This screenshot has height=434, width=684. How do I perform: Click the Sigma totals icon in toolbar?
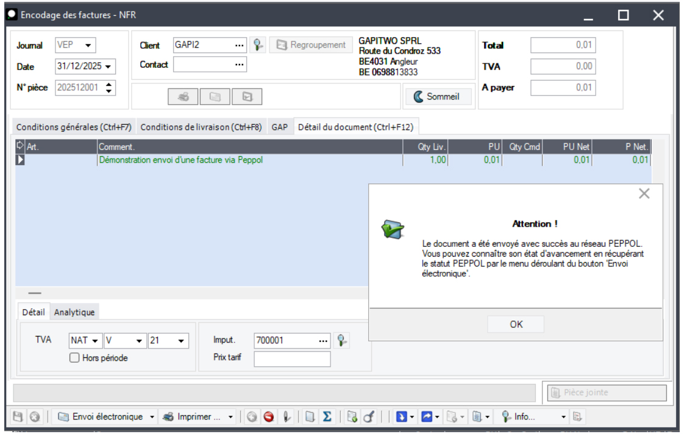[x=327, y=417]
